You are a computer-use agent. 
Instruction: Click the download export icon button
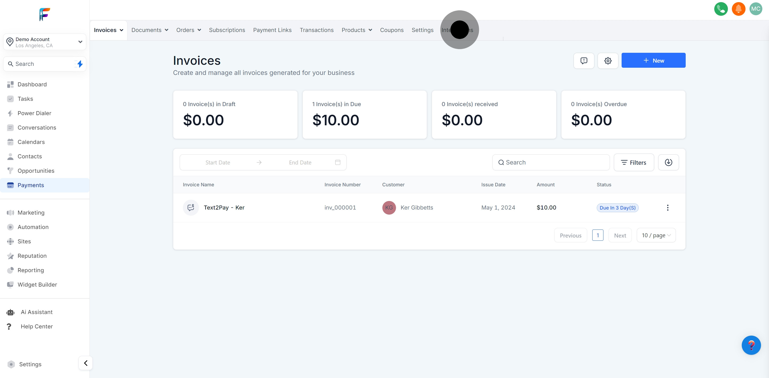click(x=668, y=162)
